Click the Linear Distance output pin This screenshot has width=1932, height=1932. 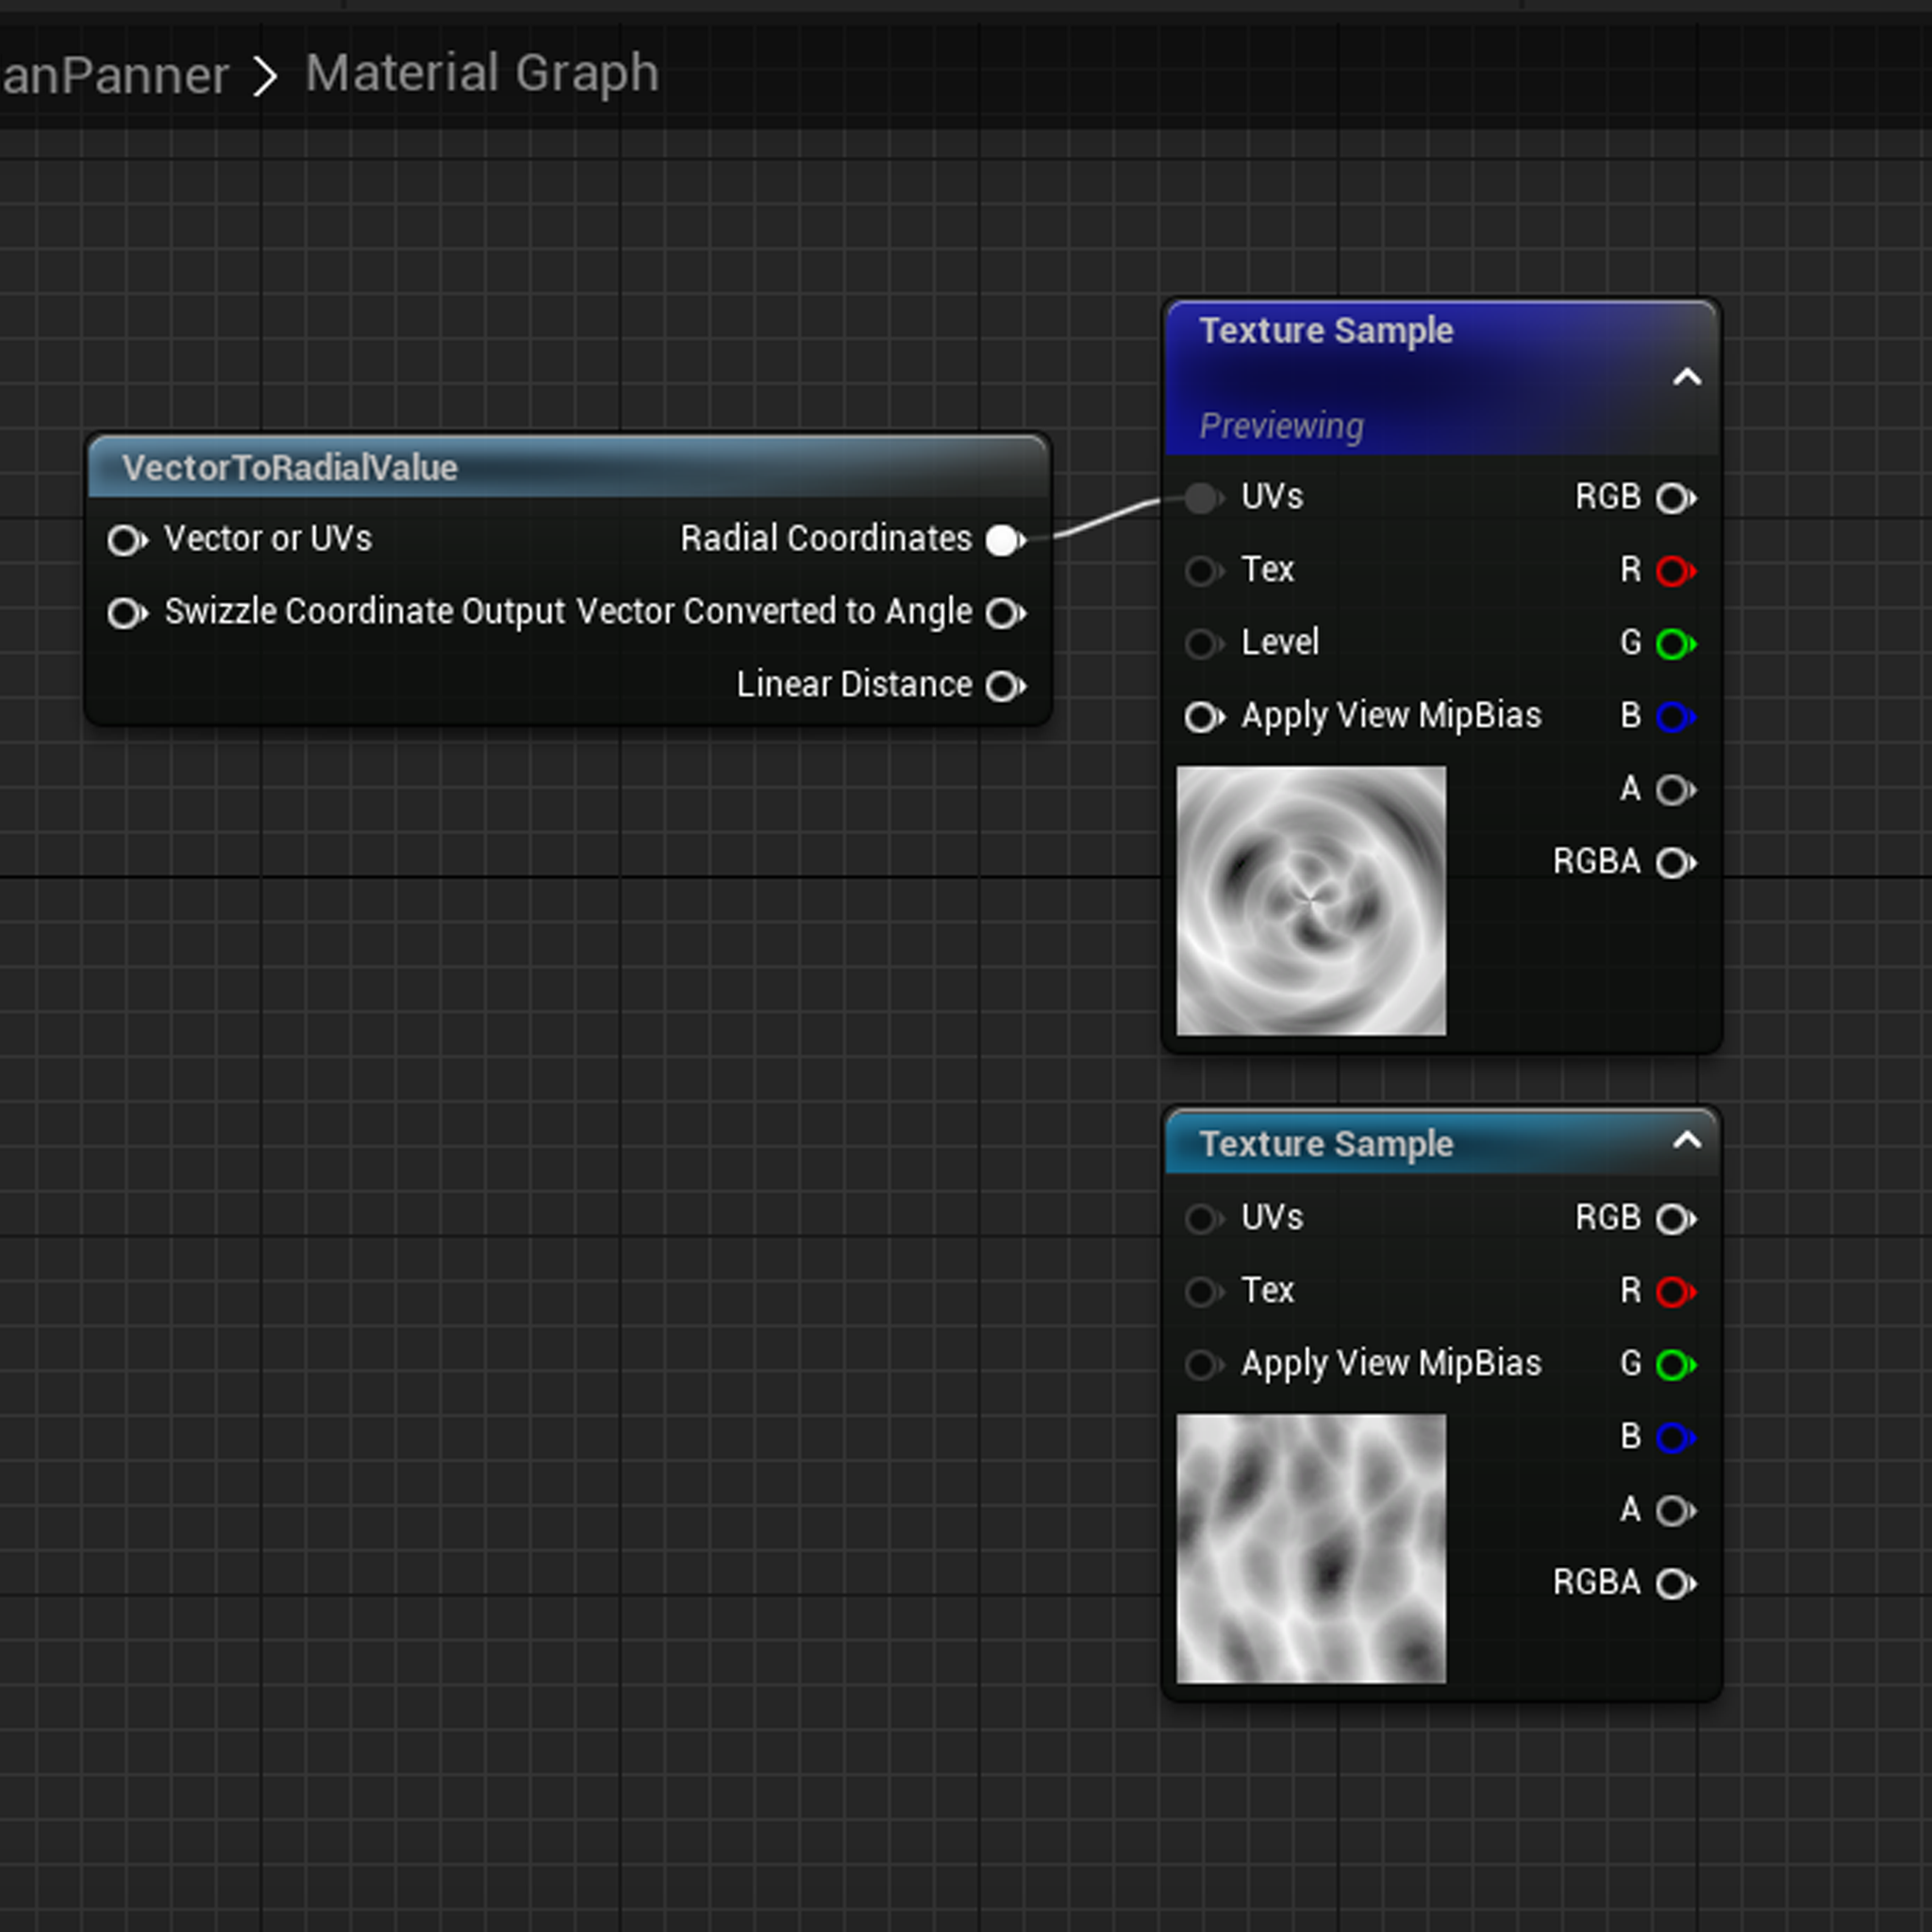(x=1003, y=686)
